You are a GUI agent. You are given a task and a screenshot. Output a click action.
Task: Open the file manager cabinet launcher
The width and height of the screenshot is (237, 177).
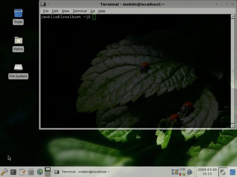[x=31, y=171]
